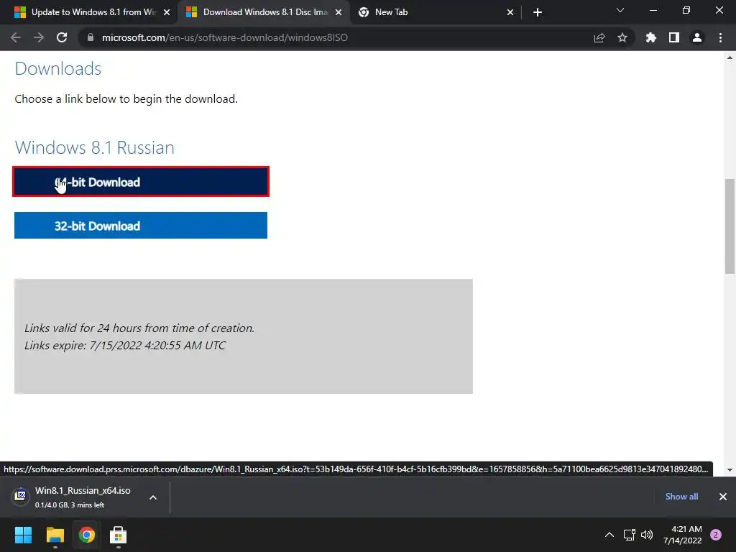Viewport: 736px width, 552px height.
Task: Open File Explorer from the taskbar
Action: (55, 535)
